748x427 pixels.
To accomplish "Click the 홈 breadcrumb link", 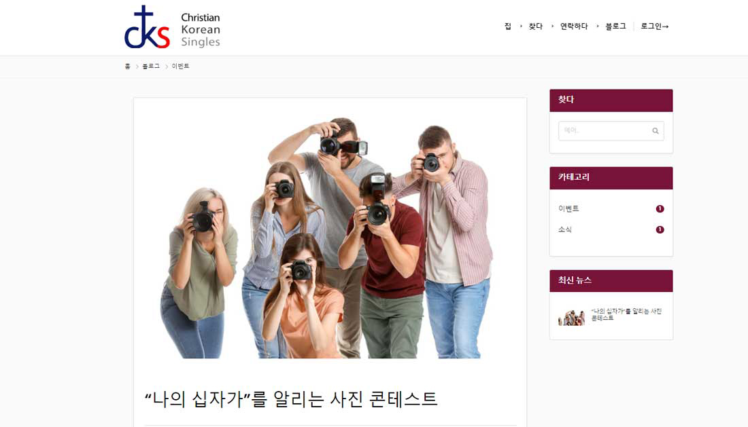I will click(x=127, y=66).
